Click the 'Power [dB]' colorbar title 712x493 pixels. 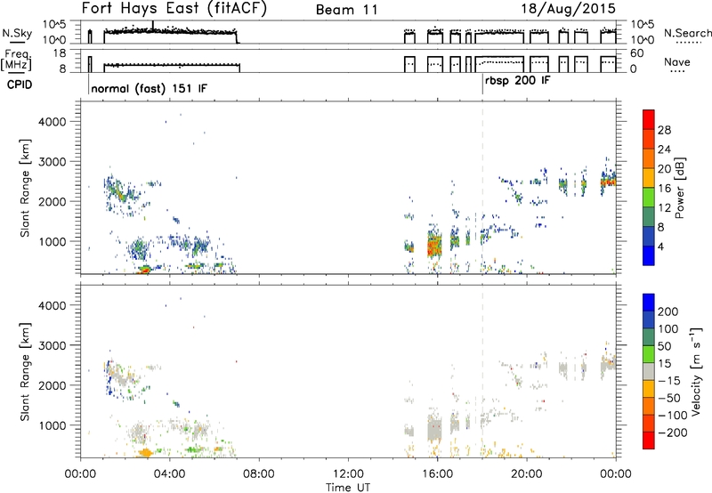679,188
